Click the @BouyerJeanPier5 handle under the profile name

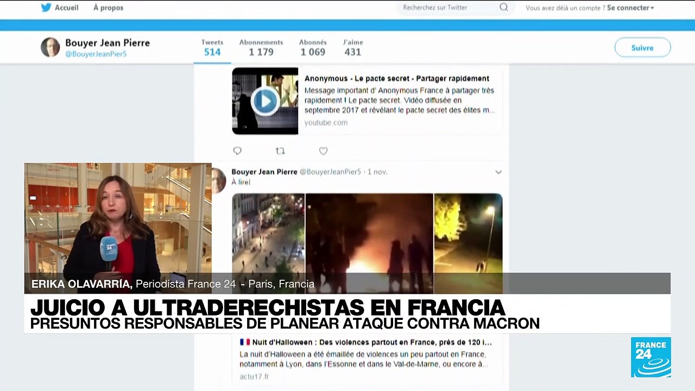coord(96,54)
